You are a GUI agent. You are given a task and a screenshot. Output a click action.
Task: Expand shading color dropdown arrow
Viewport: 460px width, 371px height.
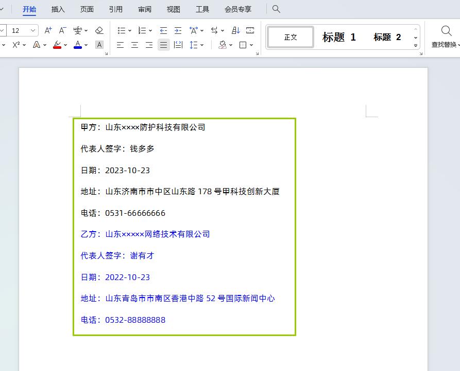pos(231,45)
